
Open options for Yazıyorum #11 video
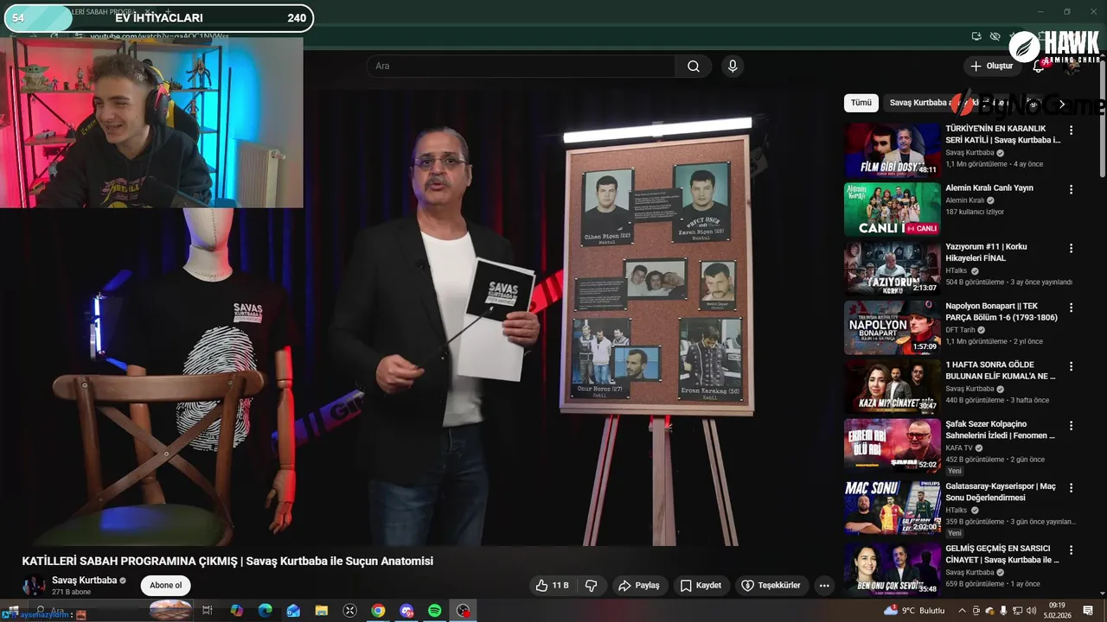click(1071, 248)
